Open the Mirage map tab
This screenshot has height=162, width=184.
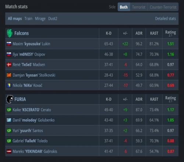(x=40, y=19)
